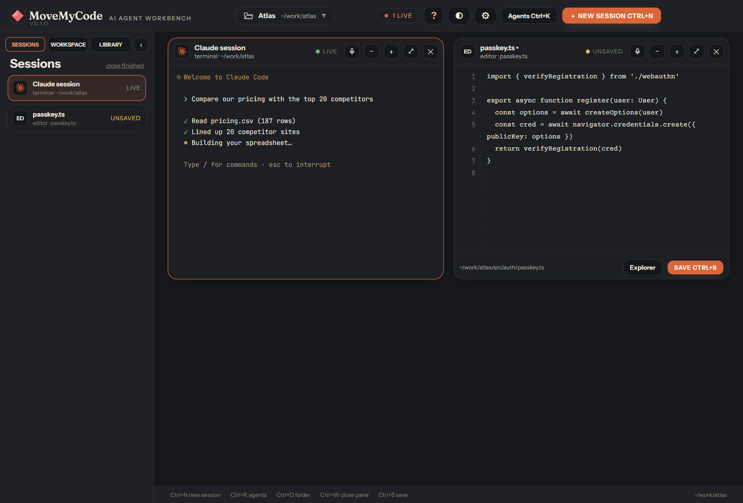Click the 'return verifyRegistration(cred)' code line
The image size is (743, 503).
coord(558,149)
